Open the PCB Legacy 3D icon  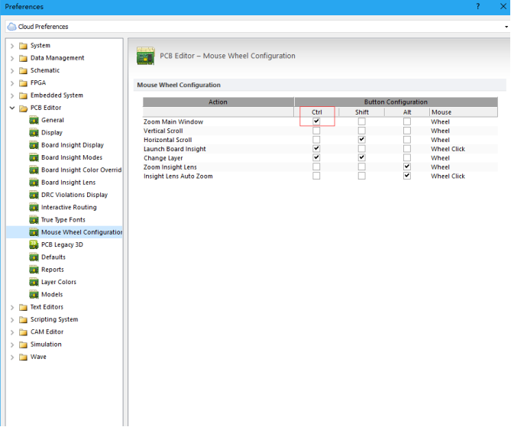tap(34, 245)
